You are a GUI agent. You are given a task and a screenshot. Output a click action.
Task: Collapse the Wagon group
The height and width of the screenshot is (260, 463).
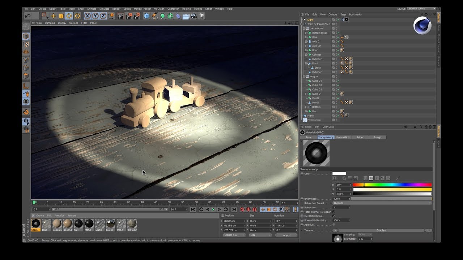click(x=304, y=77)
